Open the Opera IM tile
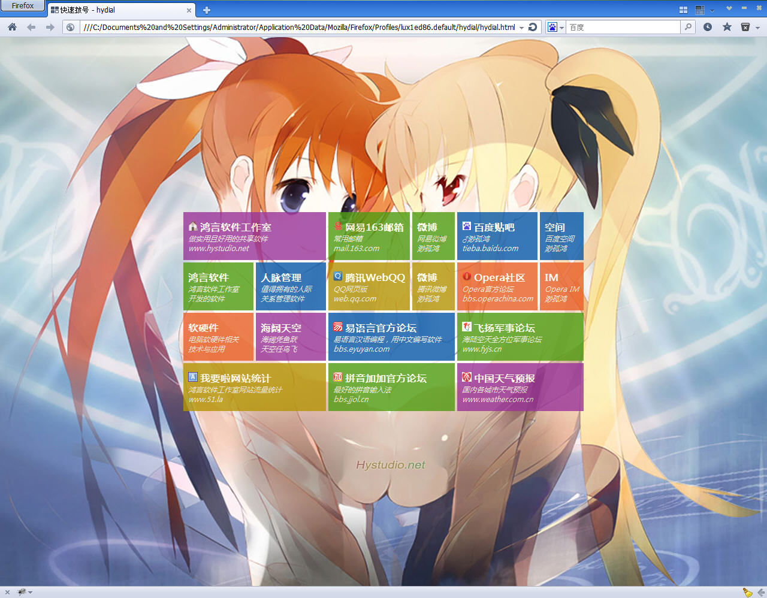 (x=561, y=286)
